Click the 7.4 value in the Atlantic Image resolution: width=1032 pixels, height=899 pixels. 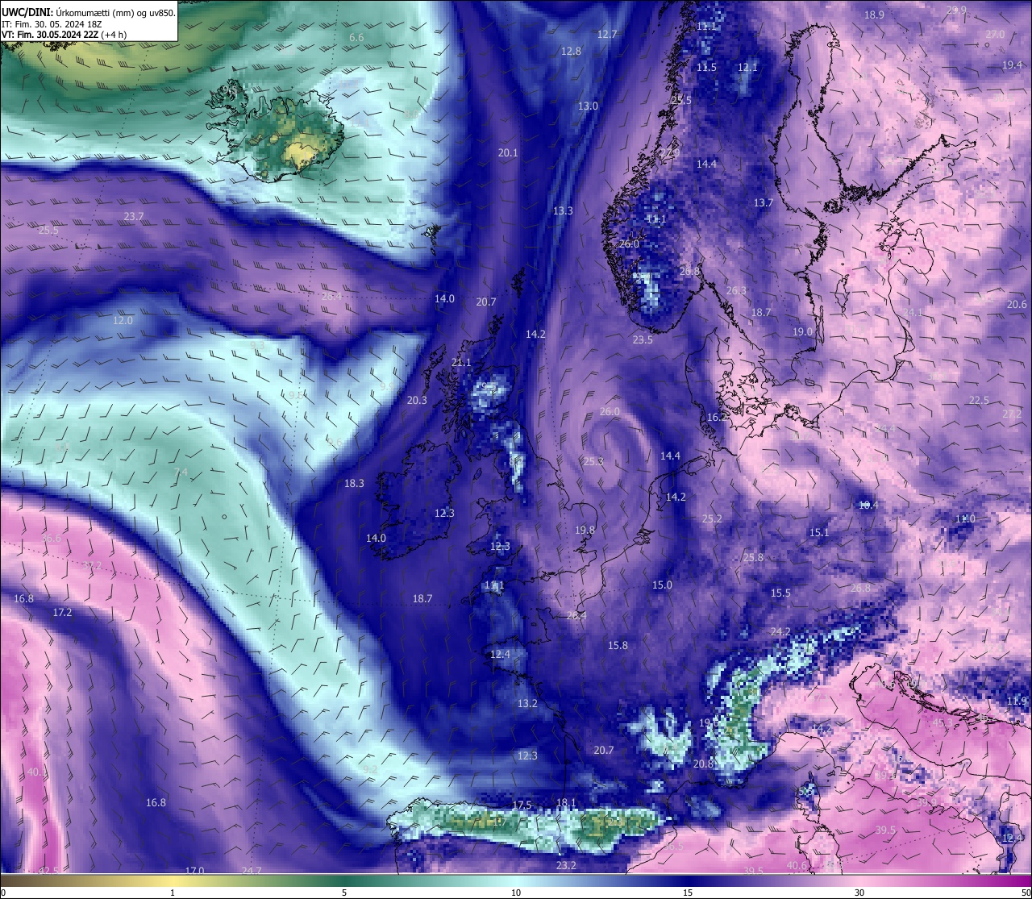tap(181, 472)
